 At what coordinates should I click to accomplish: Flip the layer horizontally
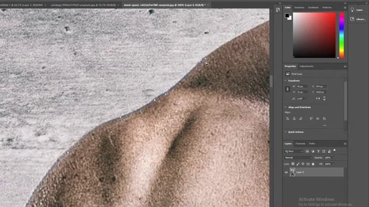point(318,98)
